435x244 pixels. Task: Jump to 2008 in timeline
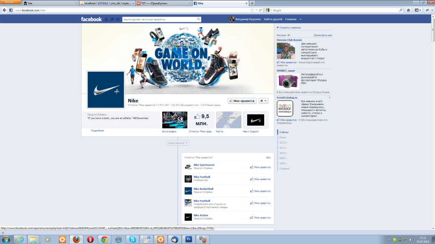(x=283, y=164)
